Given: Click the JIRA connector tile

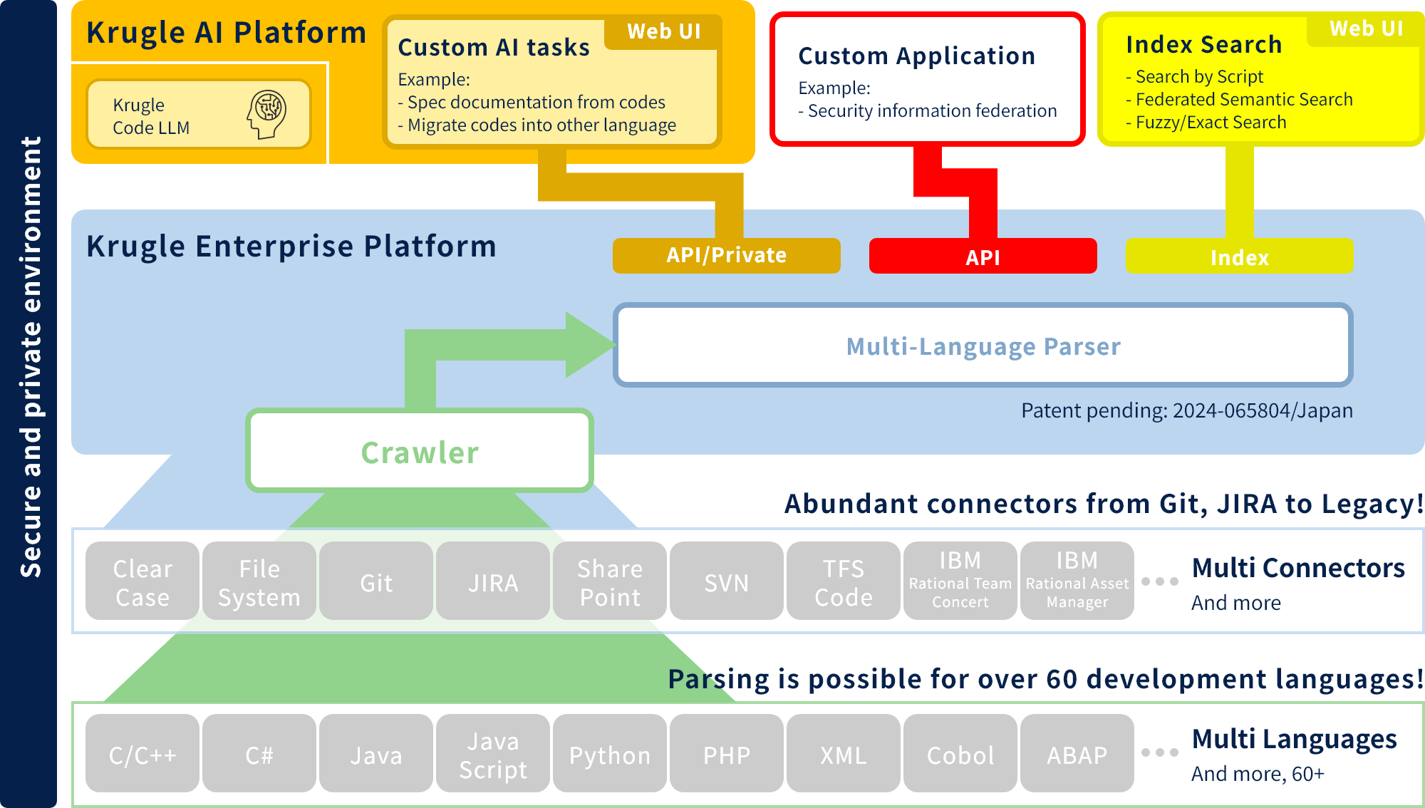Looking at the screenshot, I should coord(493,581).
